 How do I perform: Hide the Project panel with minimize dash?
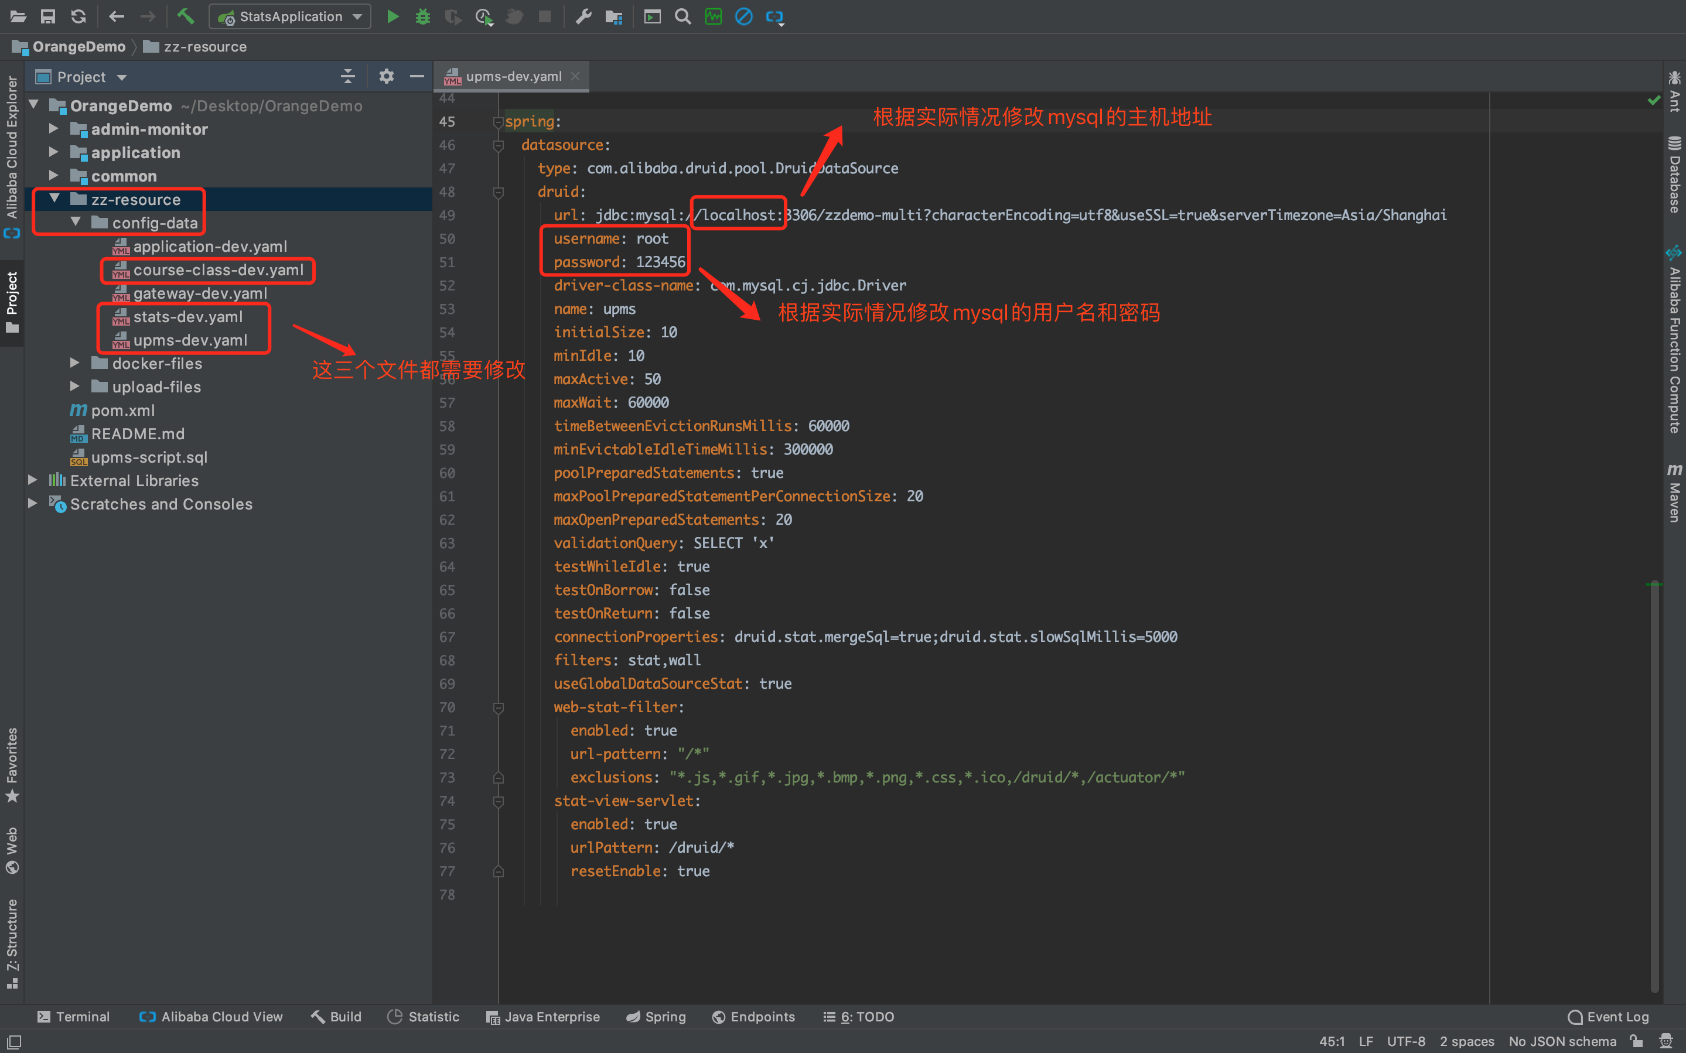coord(417,77)
